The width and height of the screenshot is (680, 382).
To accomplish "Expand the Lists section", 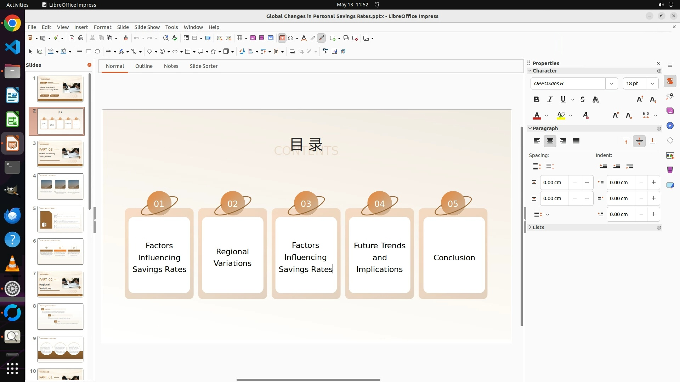I will 538,227.
